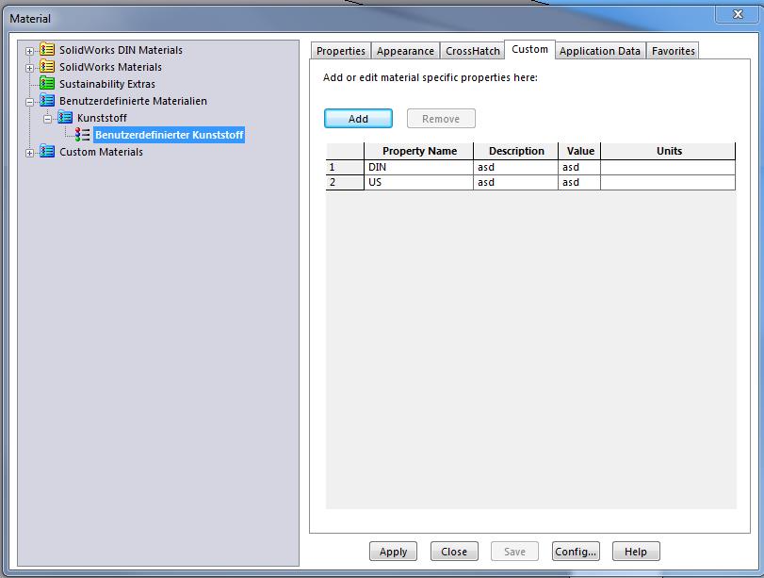Select SolidWorks Materials in the tree
764x578 pixels.
pyautogui.click(x=110, y=67)
